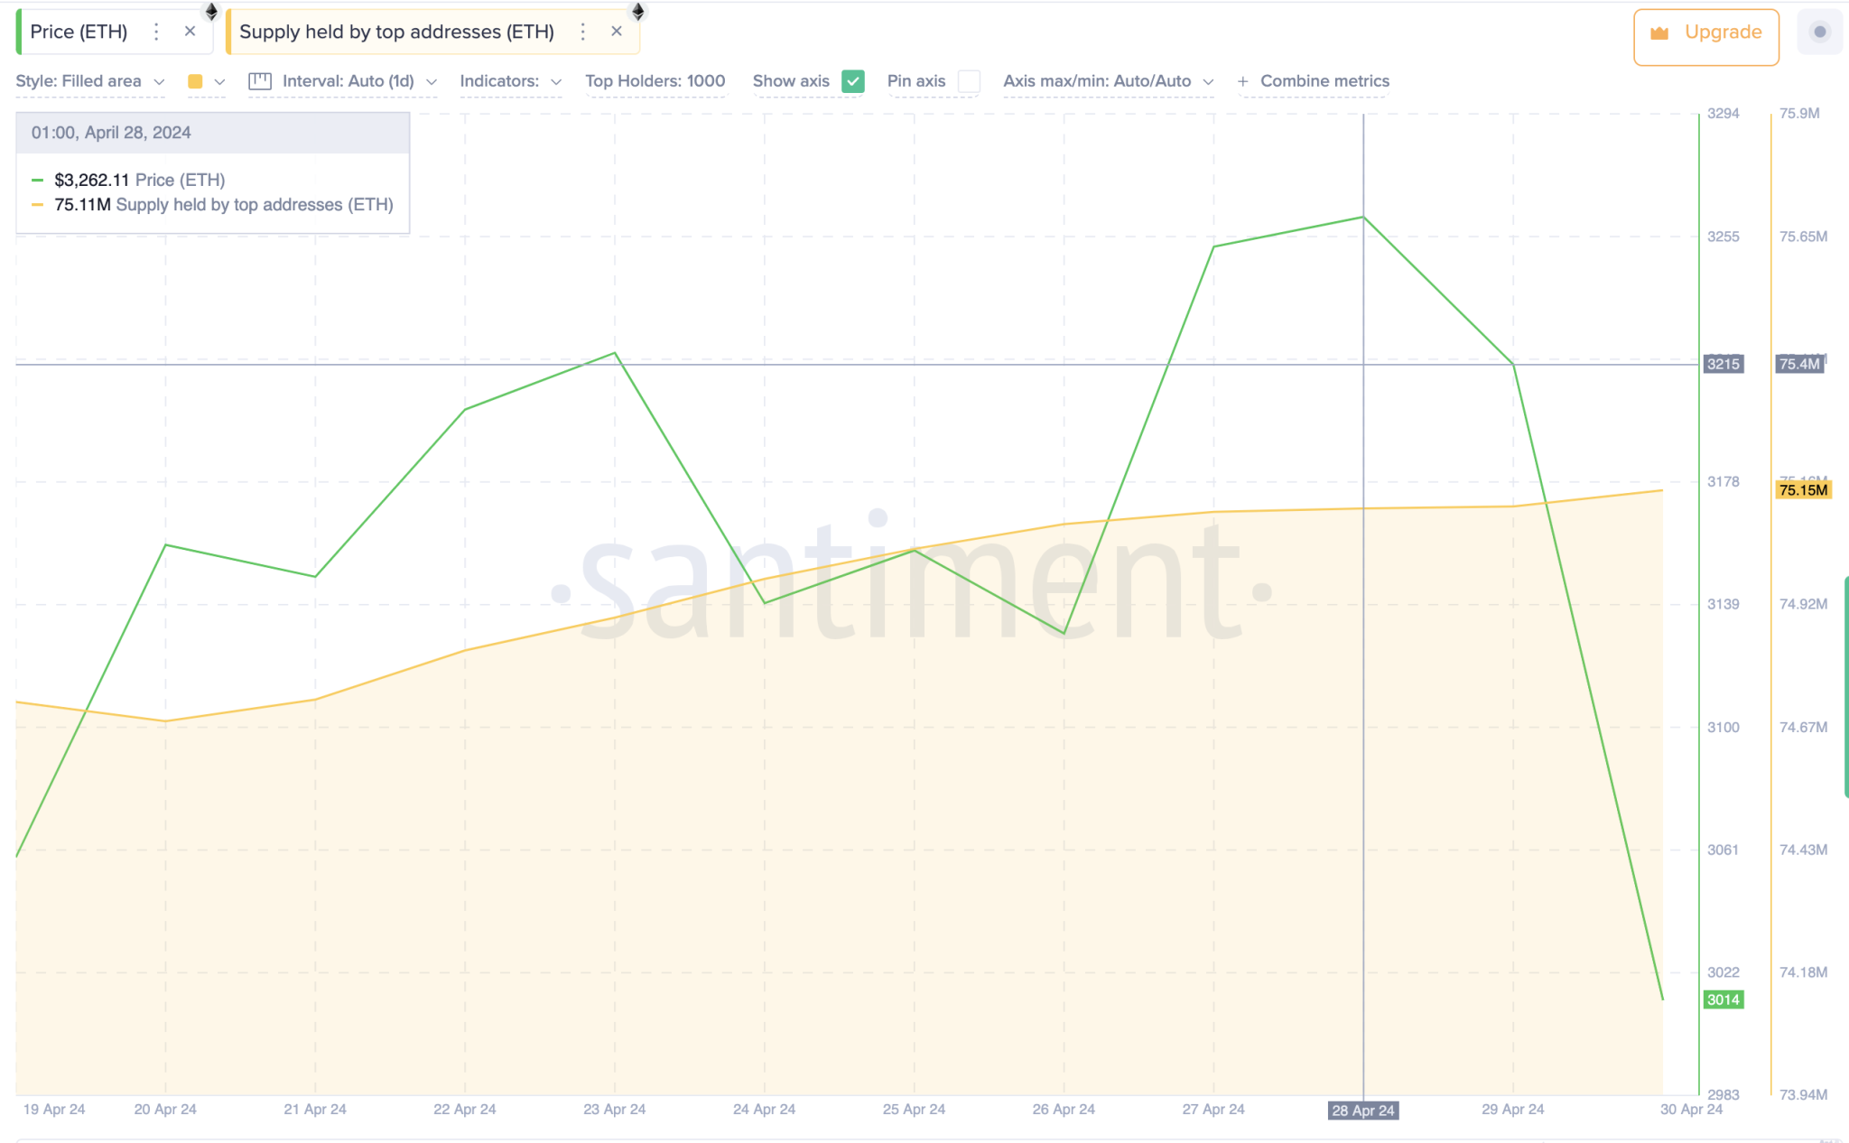Open options menu for Price (ETH) metric
The image size is (1849, 1143).
click(157, 31)
